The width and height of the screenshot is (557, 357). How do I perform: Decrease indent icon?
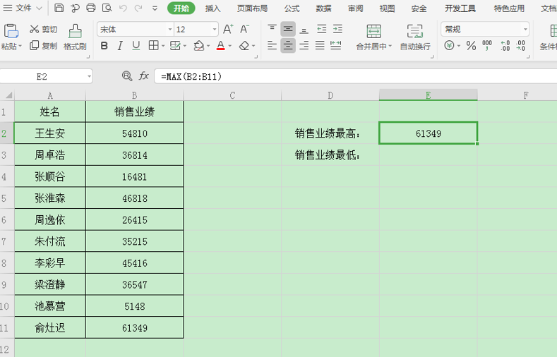[322, 29]
